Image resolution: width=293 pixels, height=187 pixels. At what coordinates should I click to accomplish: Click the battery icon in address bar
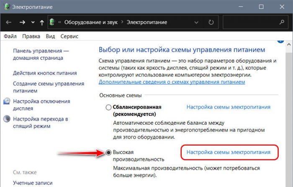(x=52, y=22)
